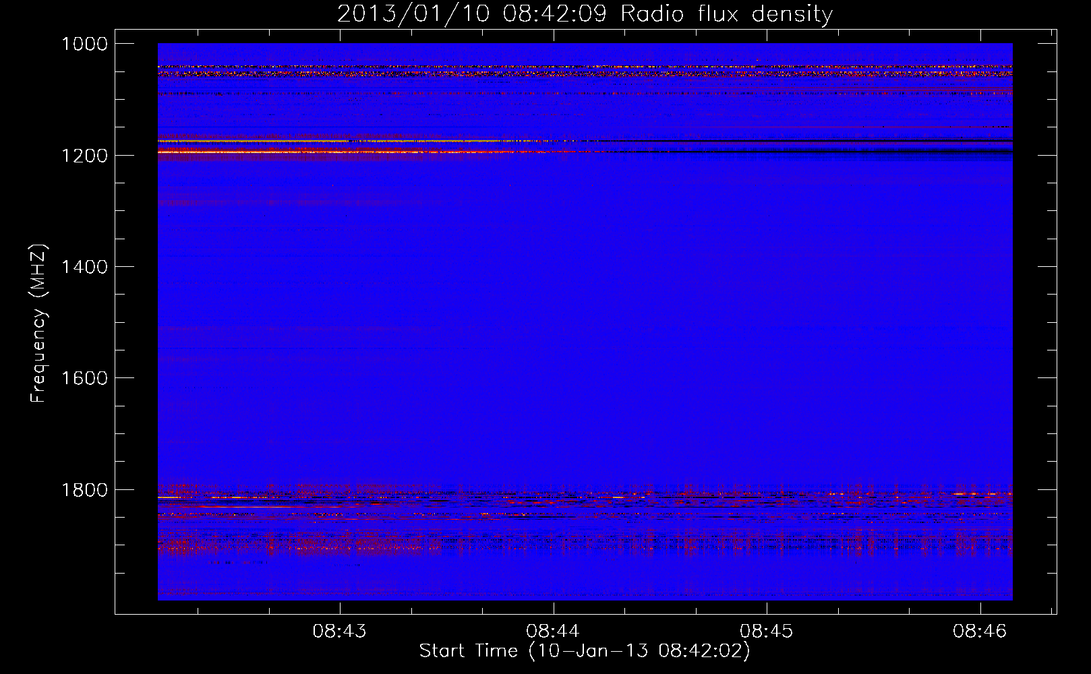Click the plot title "2013/01/10 08:42:09 Radio flux density"
This screenshot has width=1091, height=674.
[x=585, y=13]
